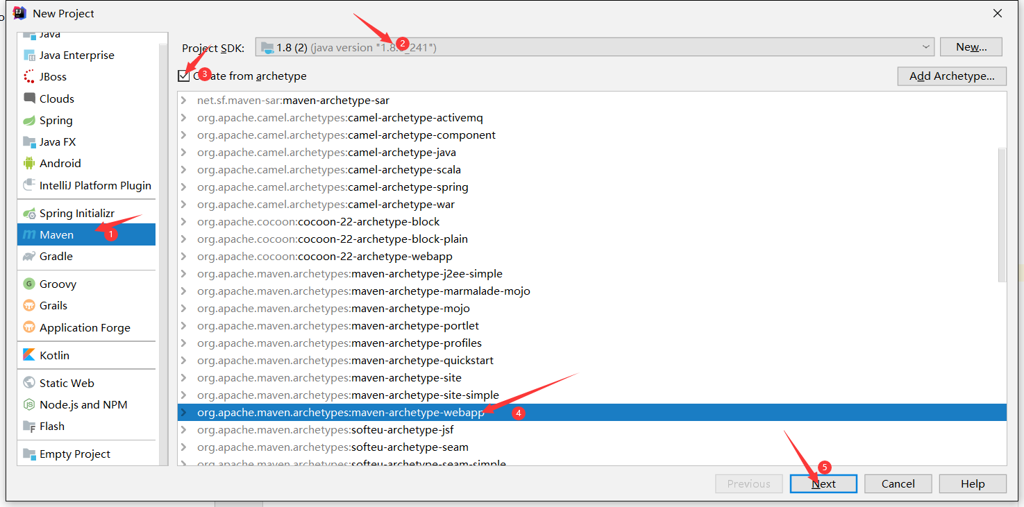This screenshot has width=1024, height=507.
Task: Click the IntelliJ logo in title bar
Action: point(20,13)
